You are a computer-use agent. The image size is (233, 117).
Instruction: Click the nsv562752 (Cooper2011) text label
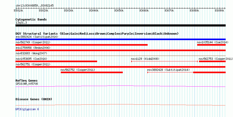click(78, 70)
